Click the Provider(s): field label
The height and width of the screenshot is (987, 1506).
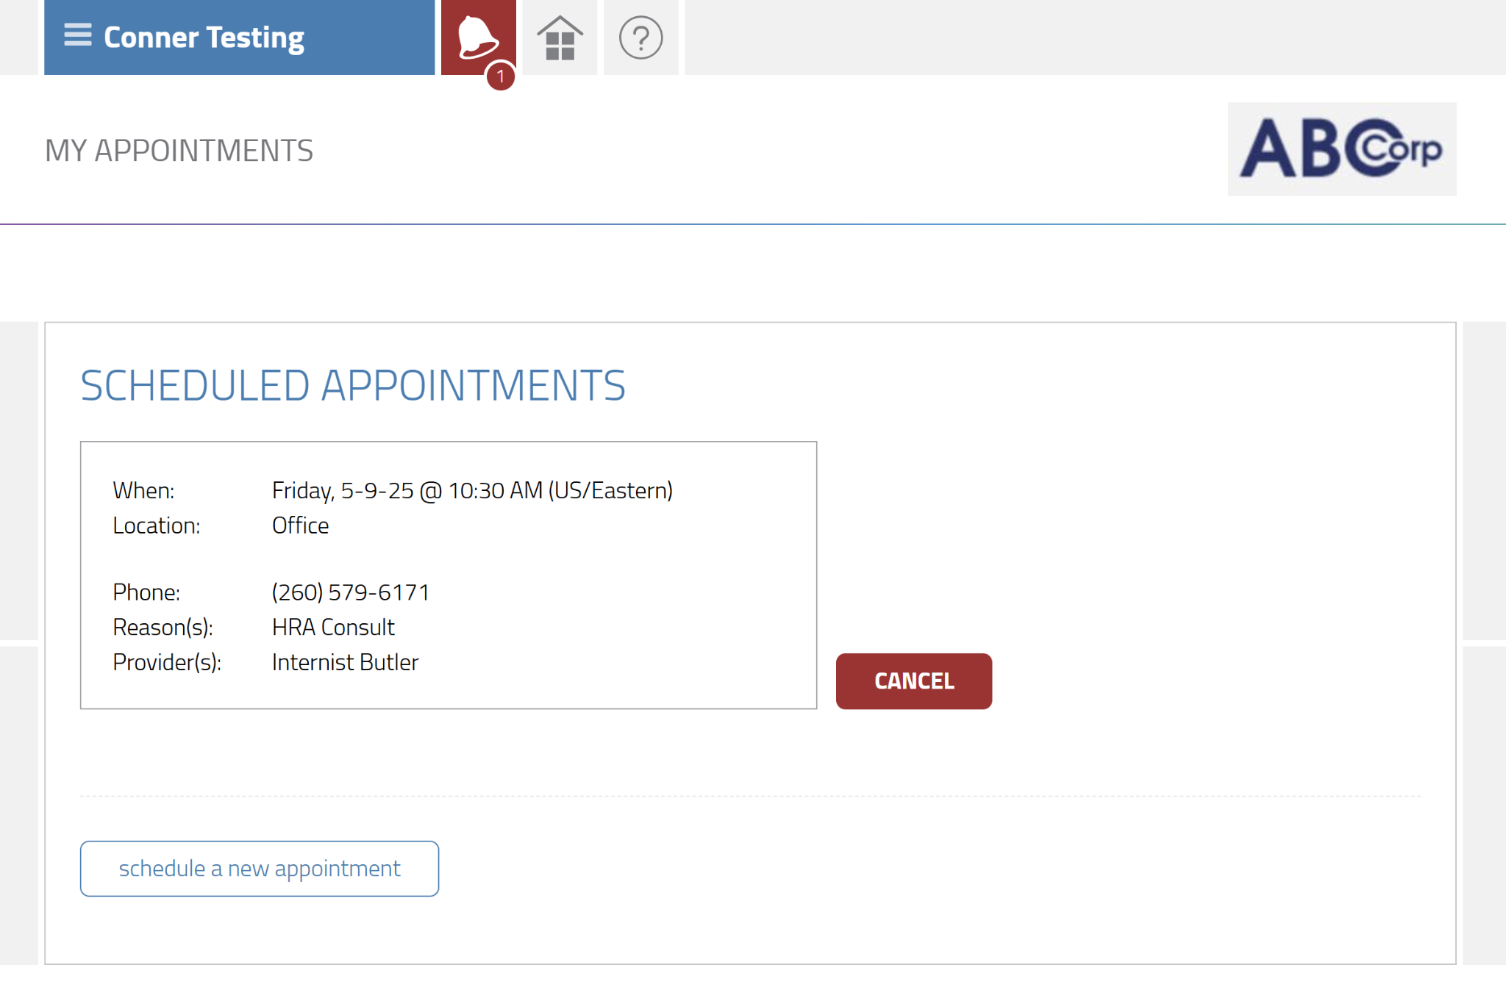coord(167,662)
